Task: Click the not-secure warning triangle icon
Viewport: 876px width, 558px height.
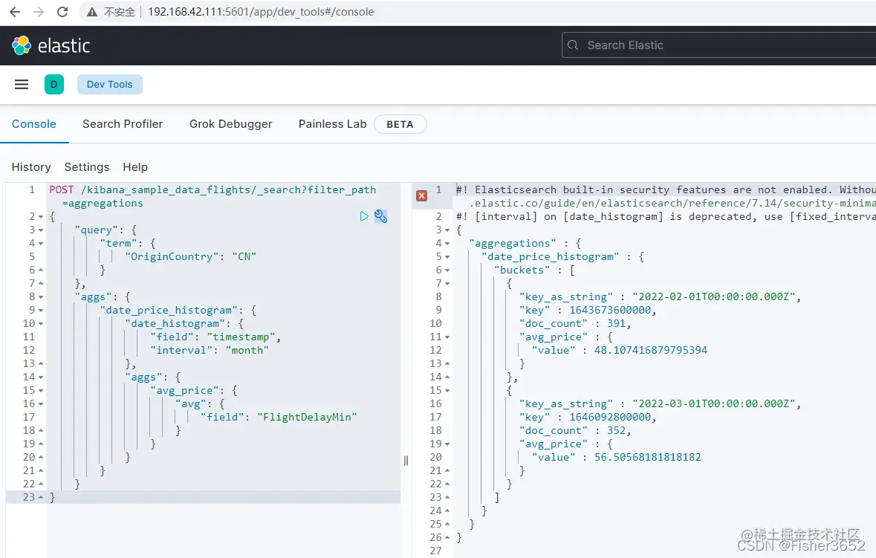Action: point(92,12)
